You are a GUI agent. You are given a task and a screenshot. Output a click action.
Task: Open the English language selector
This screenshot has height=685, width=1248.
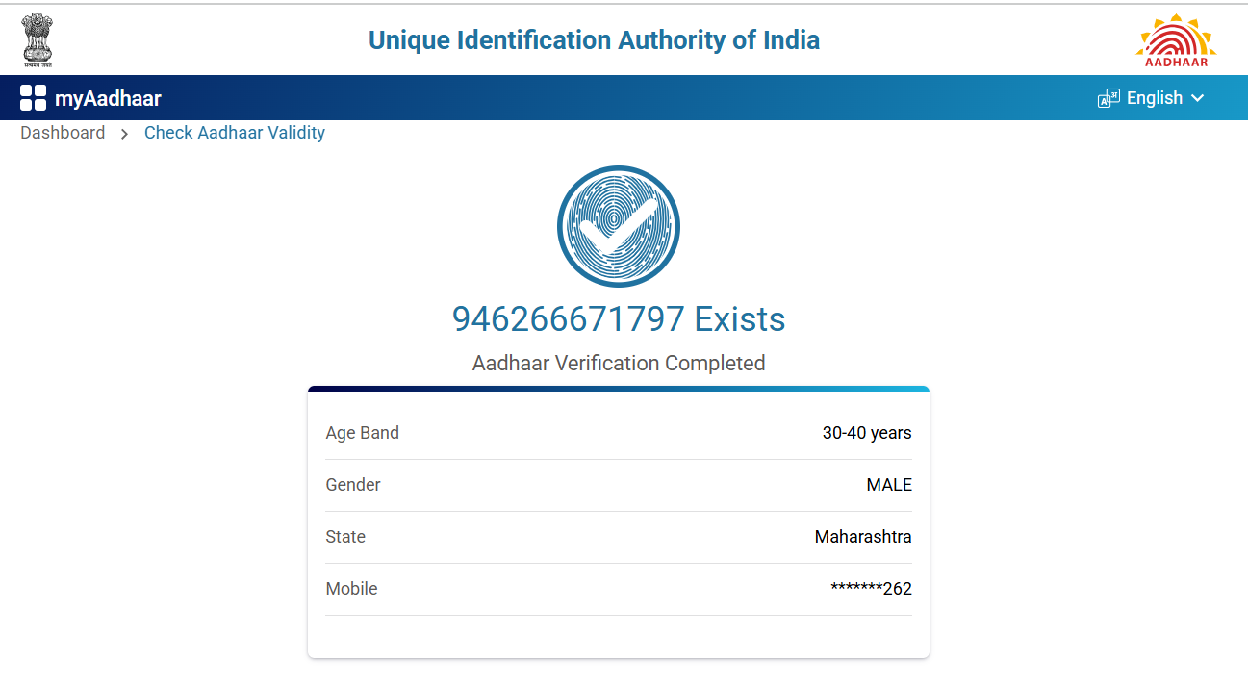click(x=1154, y=98)
